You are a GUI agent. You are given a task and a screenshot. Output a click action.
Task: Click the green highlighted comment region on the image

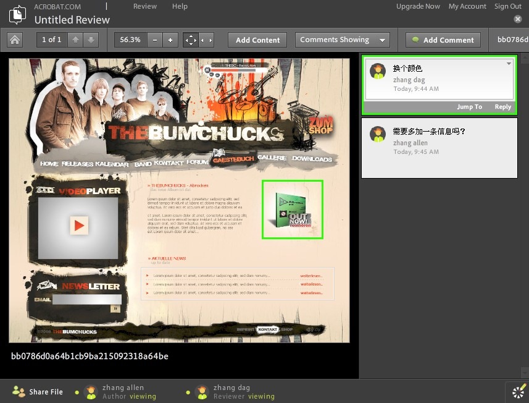coord(293,210)
